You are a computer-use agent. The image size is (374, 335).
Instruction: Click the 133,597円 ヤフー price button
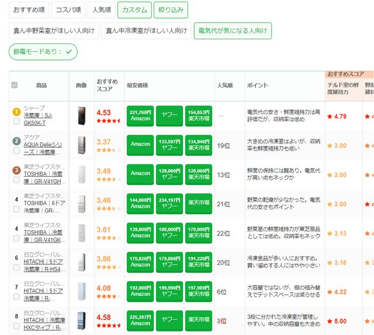pos(169,145)
